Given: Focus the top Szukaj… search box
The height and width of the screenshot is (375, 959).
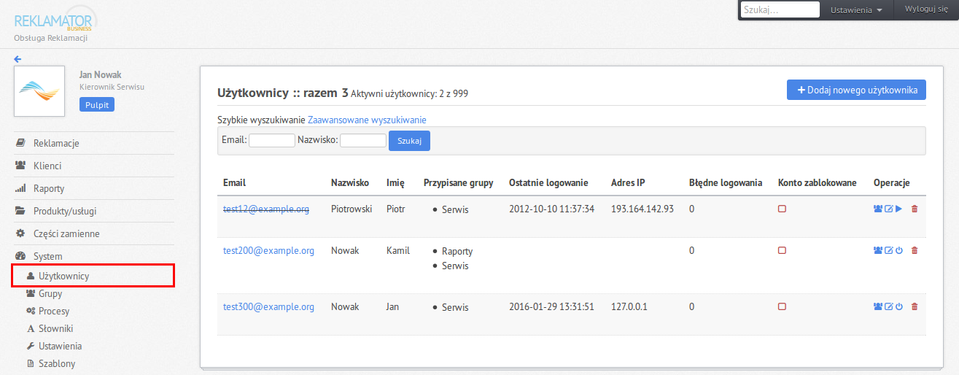Looking at the screenshot, I should pyautogui.click(x=780, y=9).
